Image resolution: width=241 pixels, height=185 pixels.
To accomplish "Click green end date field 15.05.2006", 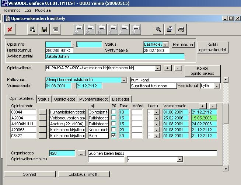I will point(204,118).
